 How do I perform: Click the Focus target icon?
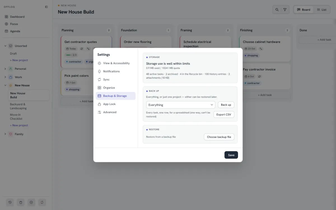tap(6, 24)
